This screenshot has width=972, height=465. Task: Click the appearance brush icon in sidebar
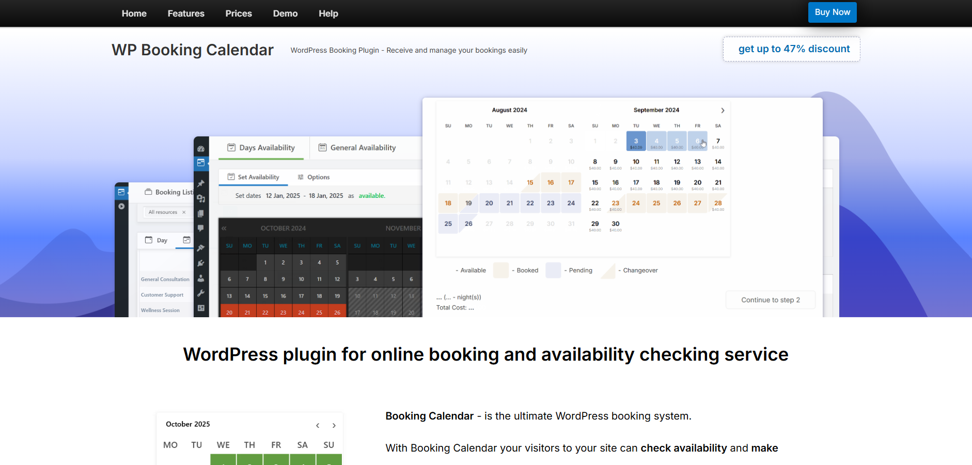[201, 248]
